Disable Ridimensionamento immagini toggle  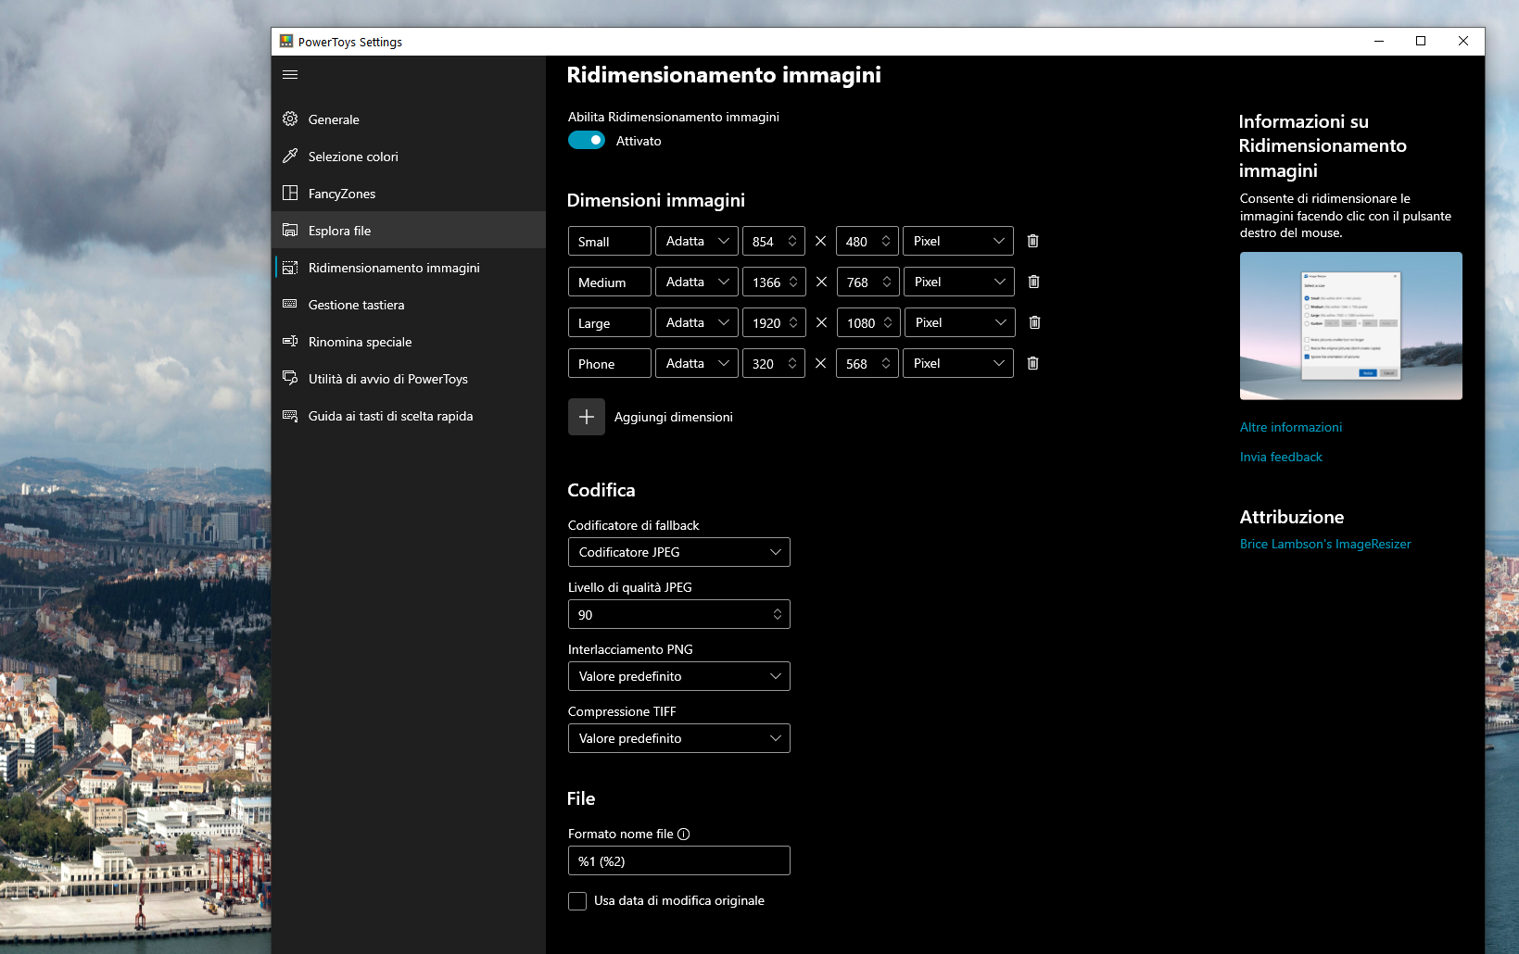click(x=587, y=140)
